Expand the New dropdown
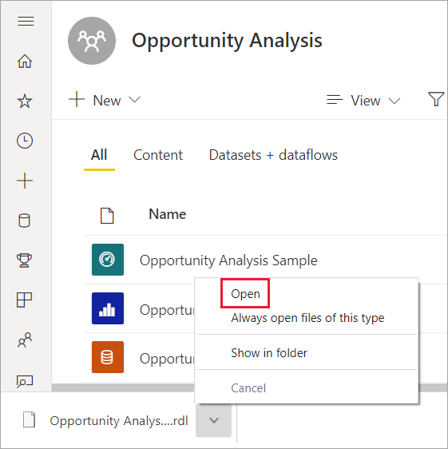448x449 pixels. point(105,100)
